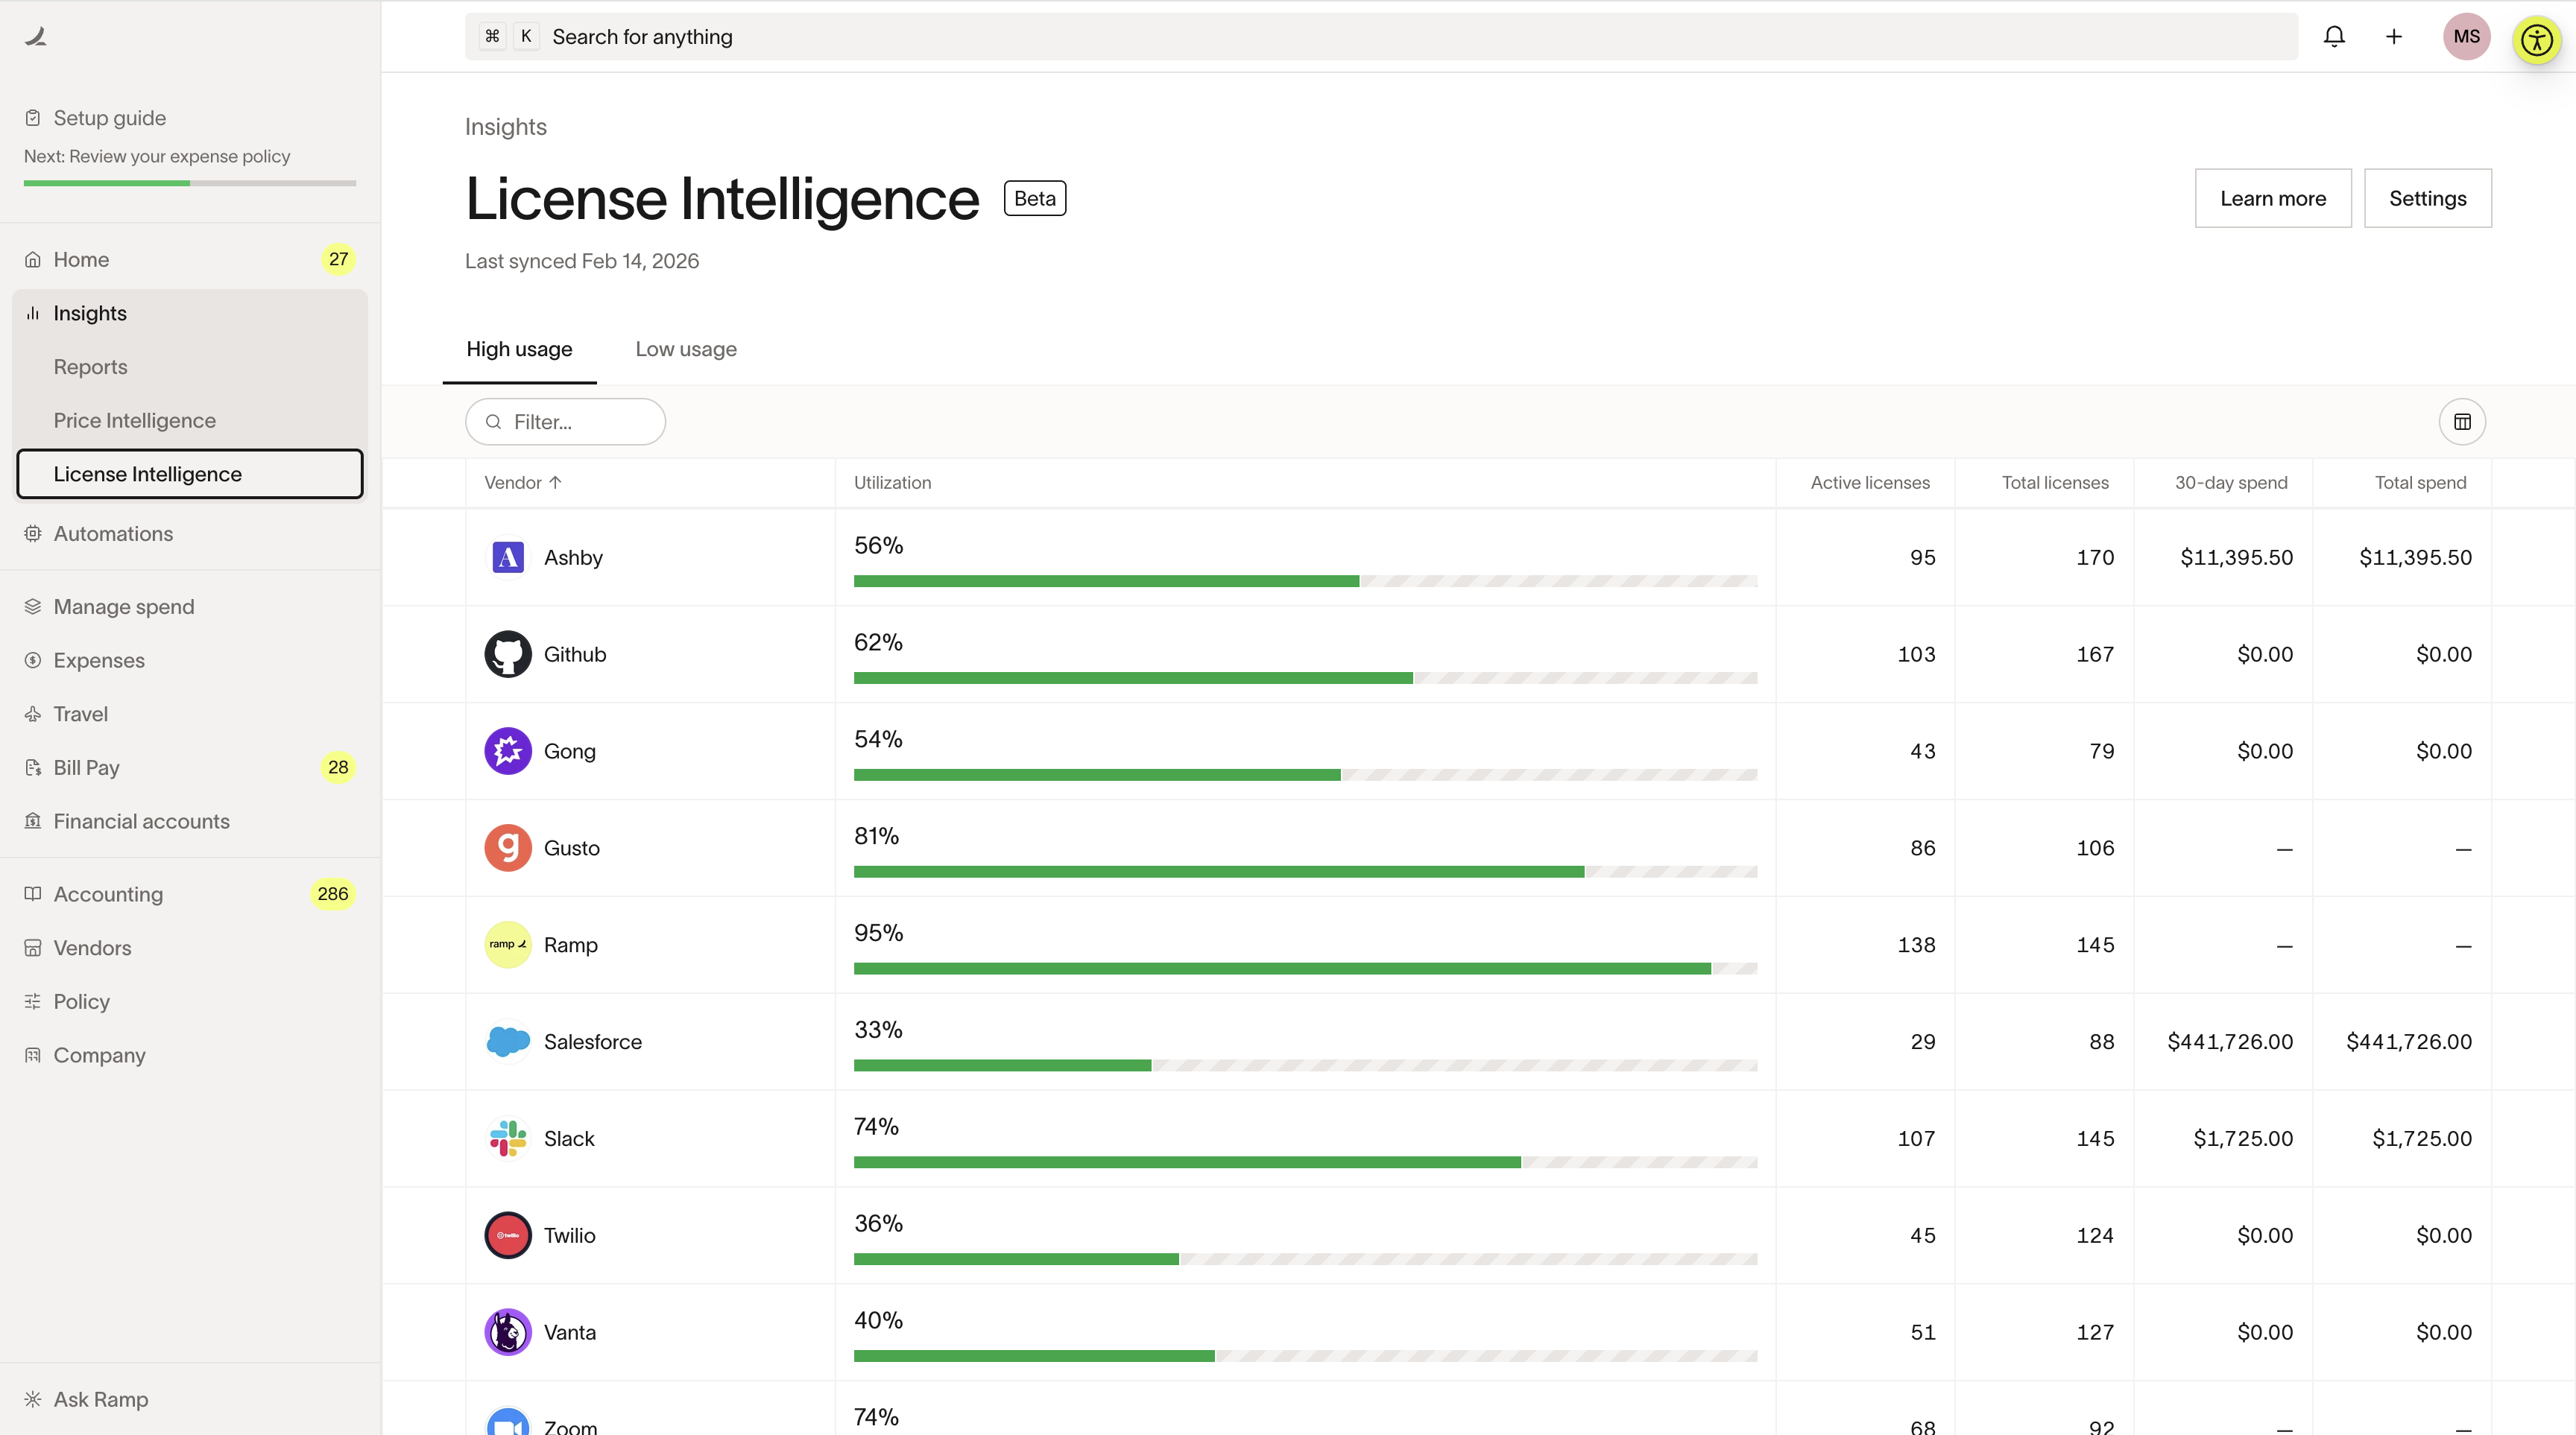The image size is (2576, 1435).
Task: Go to Manage spend
Action: [123, 606]
